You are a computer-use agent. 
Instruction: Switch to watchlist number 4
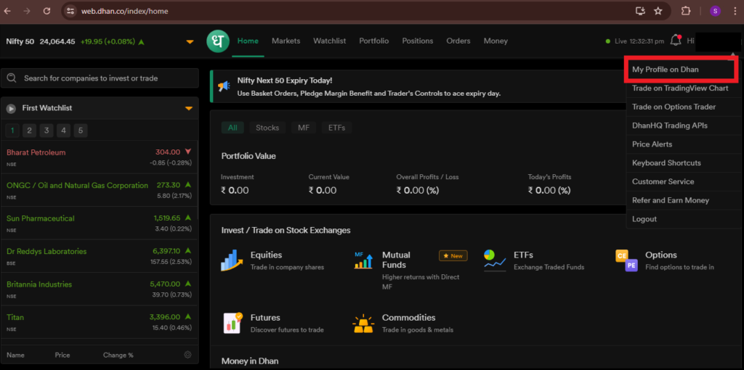tap(64, 131)
